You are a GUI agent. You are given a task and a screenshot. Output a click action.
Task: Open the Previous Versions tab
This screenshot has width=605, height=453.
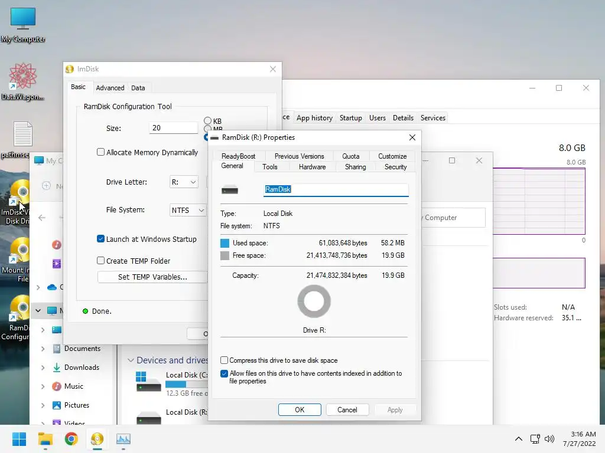coord(299,156)
